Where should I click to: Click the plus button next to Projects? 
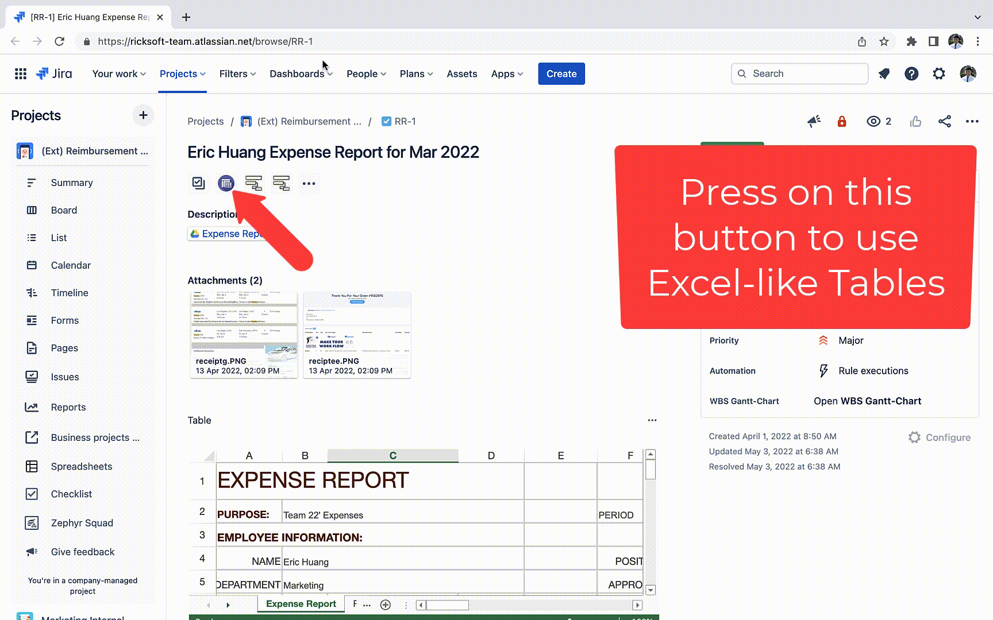coord(143,115)
